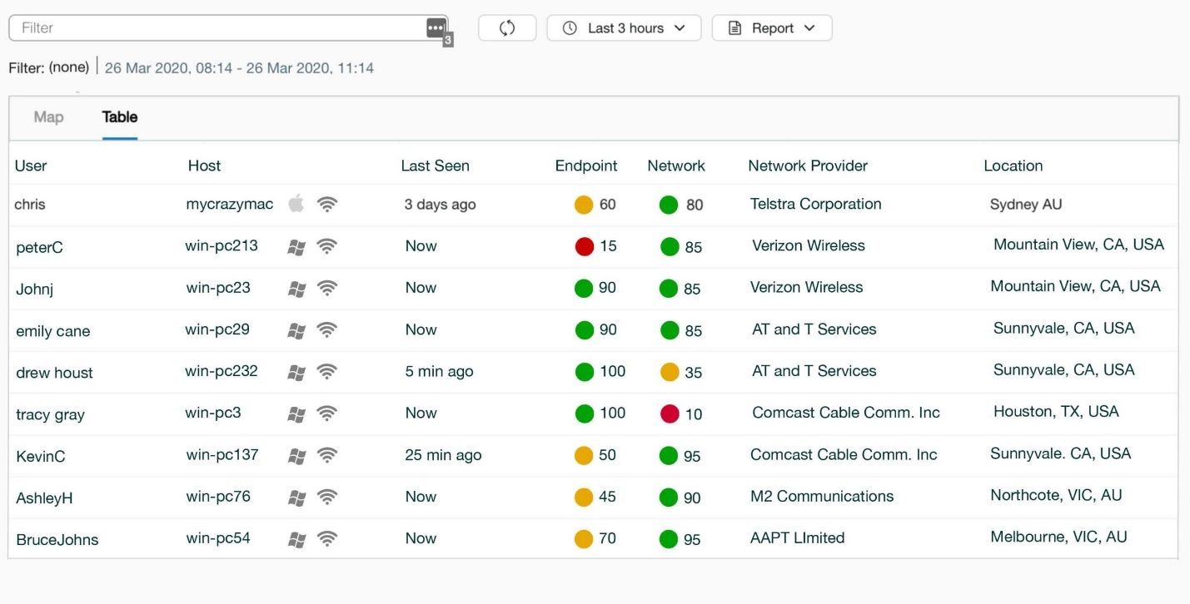Click the Windows icon next to win-pc213
Image resolution: width=1190 pixels, height=604 pixels.
click(296, 247)
